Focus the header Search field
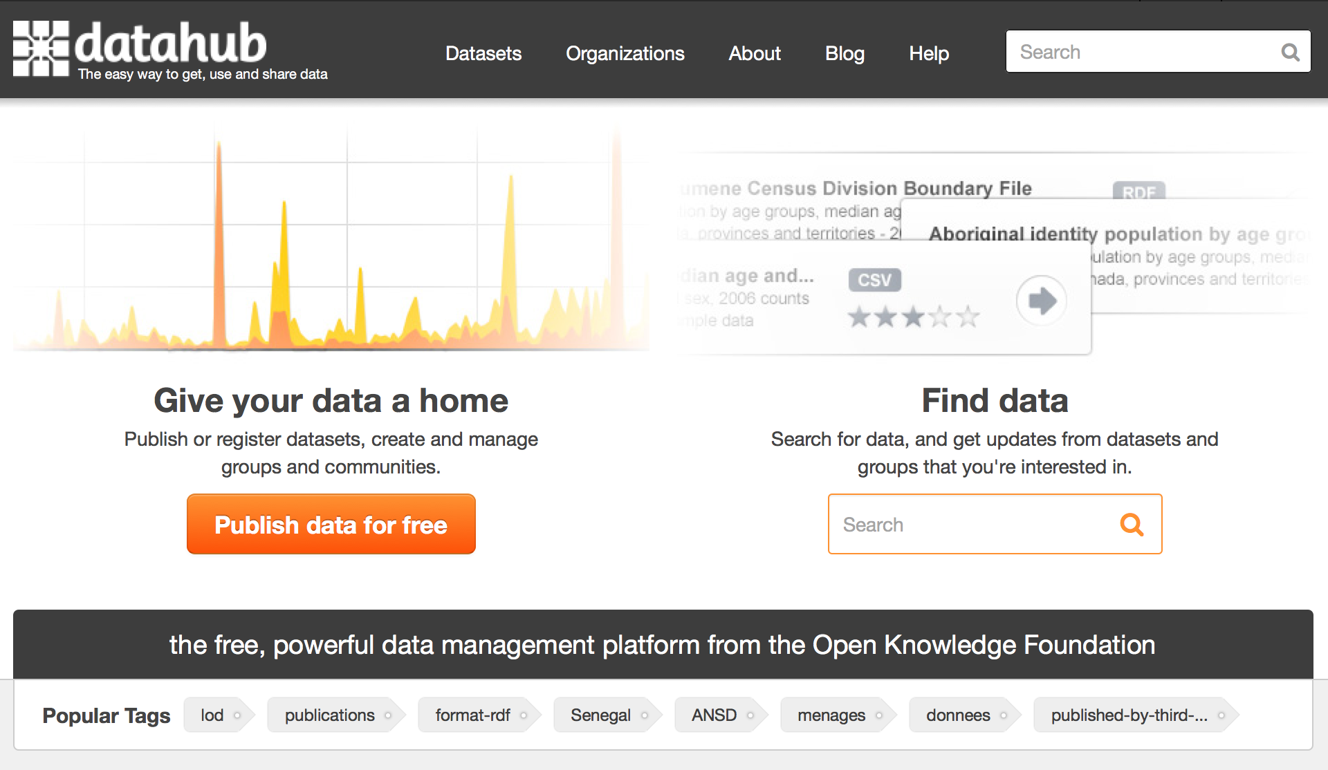This screenshot has width=1328, height=770. tap(1158, 51)
